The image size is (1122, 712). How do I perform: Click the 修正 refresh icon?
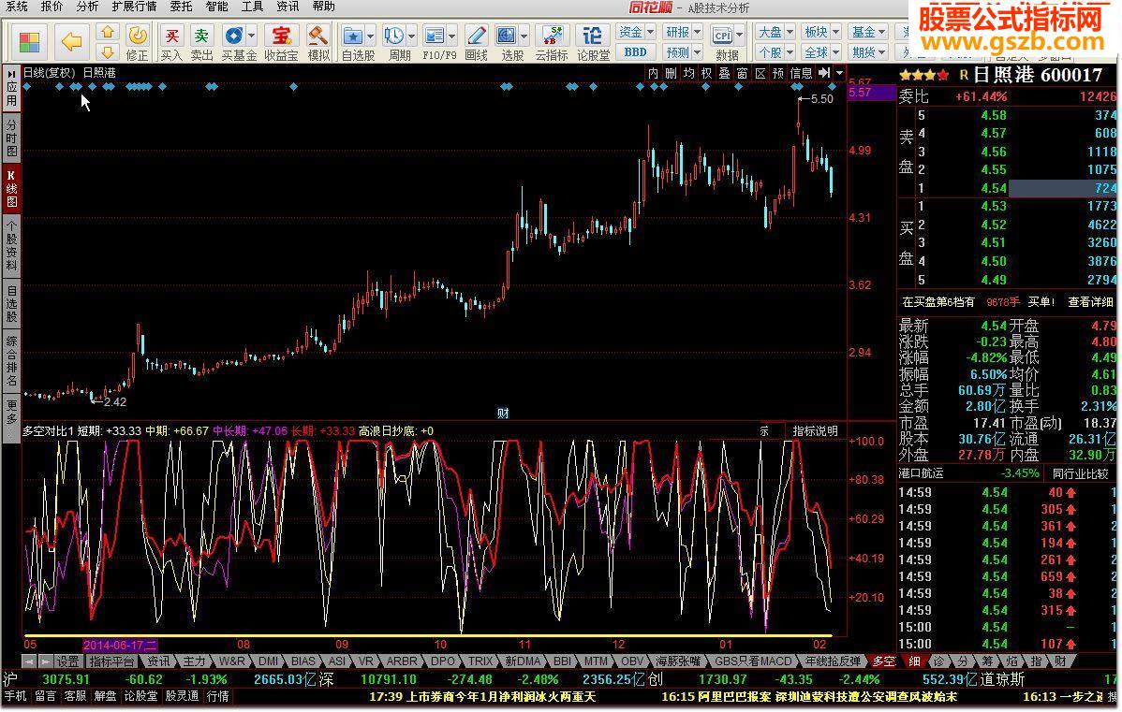click(137, 41)
